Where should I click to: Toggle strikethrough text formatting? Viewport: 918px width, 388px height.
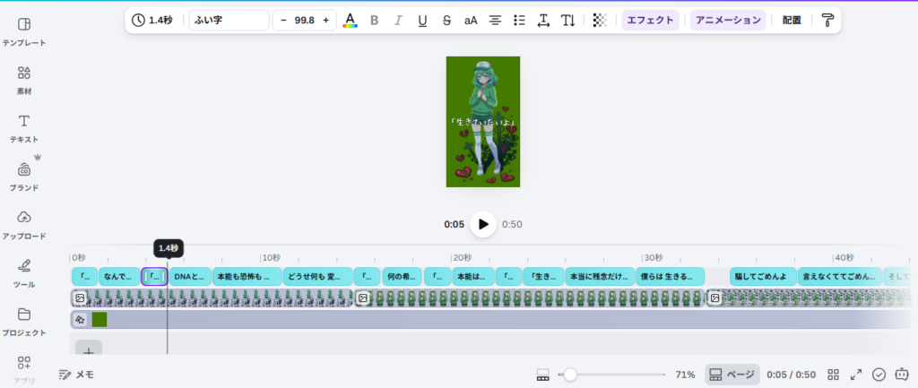point(446,20)
